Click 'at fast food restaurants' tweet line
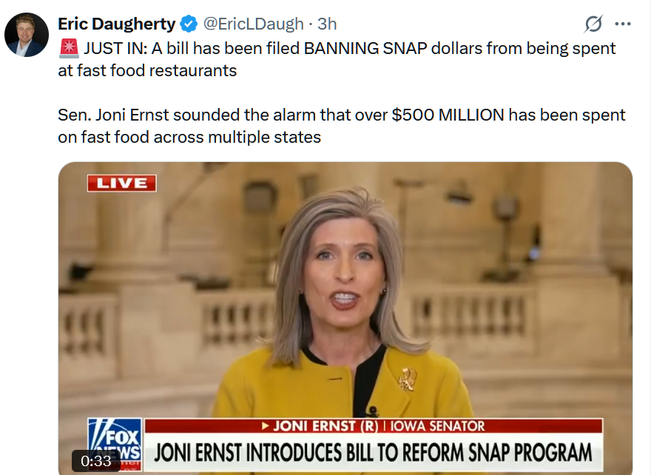This screenshot has width=651, height=475. (x=147, y=70)
